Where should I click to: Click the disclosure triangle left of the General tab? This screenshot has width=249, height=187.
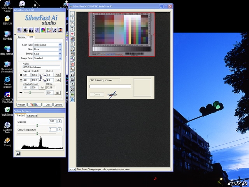[x=15, y=35]
